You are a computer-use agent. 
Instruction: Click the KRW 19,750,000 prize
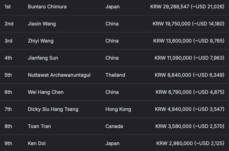click(x=189, y=24)
